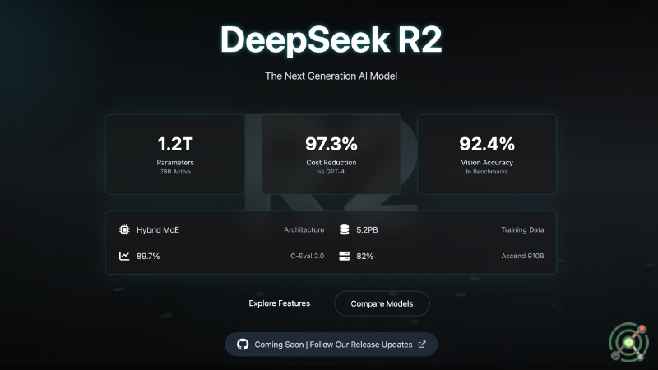Click the DeepSeek R2 main heading

click(329, 39)
